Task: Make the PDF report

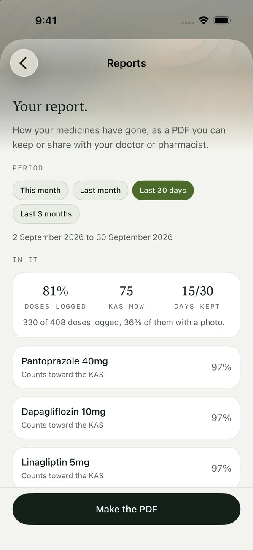Action: pos(126,509)
